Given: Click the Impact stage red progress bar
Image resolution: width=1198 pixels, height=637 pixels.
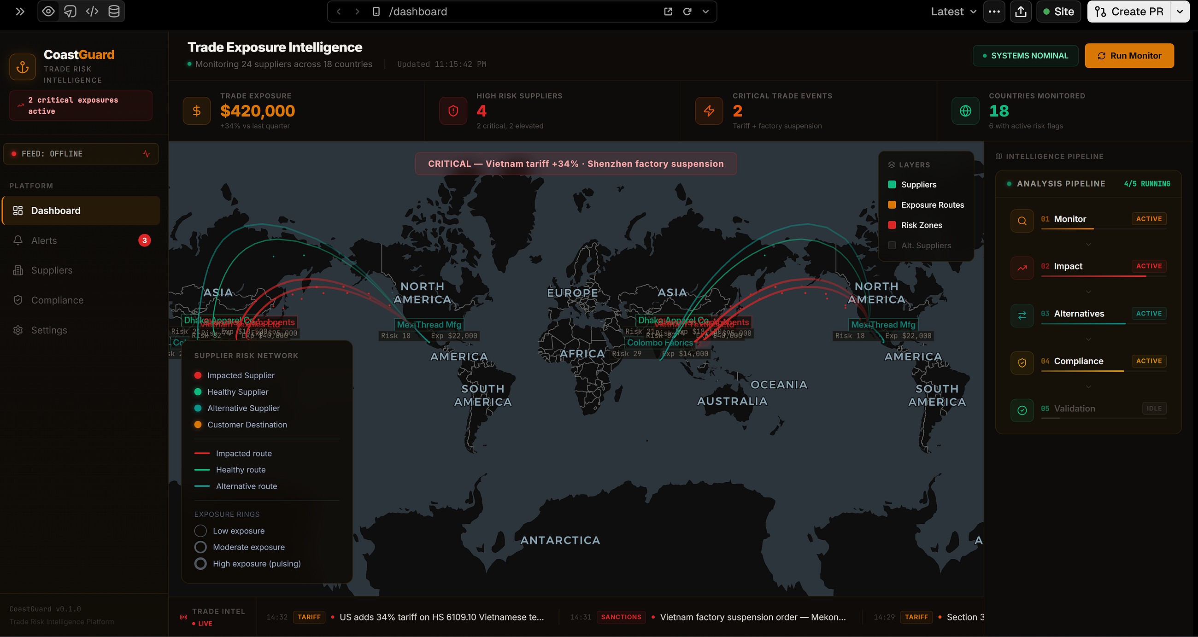Looking at the screenshot, I should (1103, 276).
